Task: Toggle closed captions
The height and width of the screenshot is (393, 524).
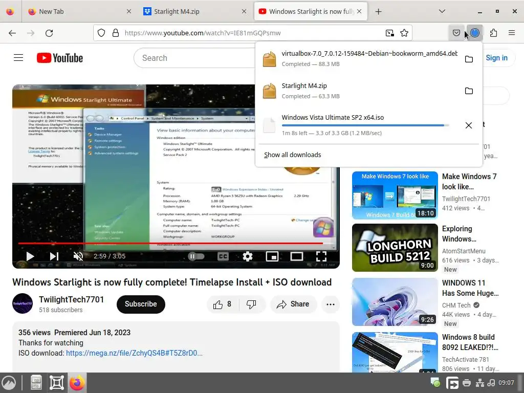Action: click(223, 256)
